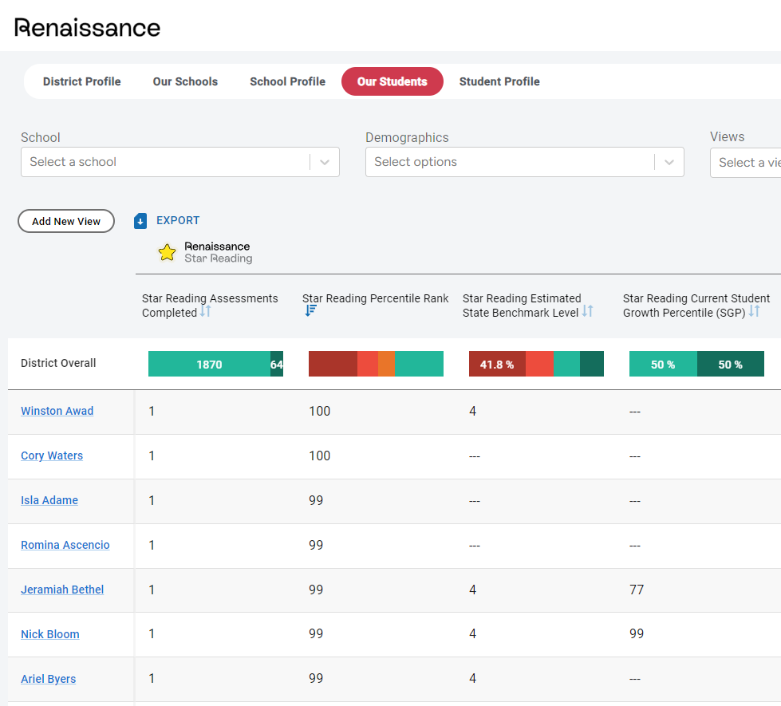Open the Student Profile tab
This screenshot has width=781, height=706.
(x=499, y=81)
